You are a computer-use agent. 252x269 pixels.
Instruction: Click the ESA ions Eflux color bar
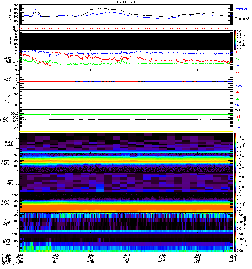point(235,163)
